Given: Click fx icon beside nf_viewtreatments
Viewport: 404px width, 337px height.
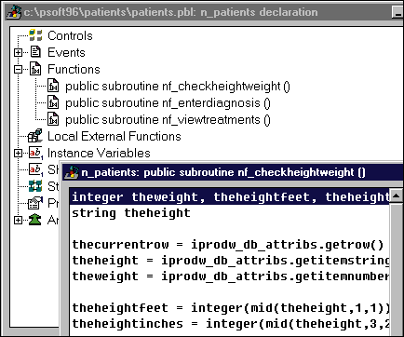Looking at the screenshot, I should point(53,119).
